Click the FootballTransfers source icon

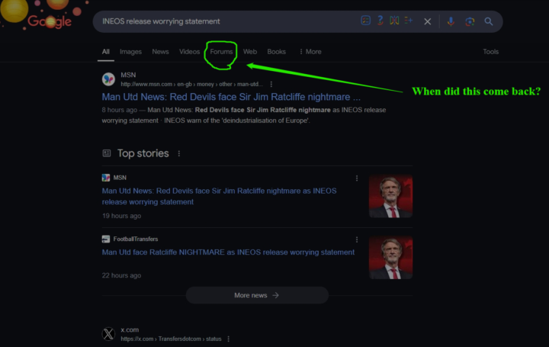(x=106, y=239)
